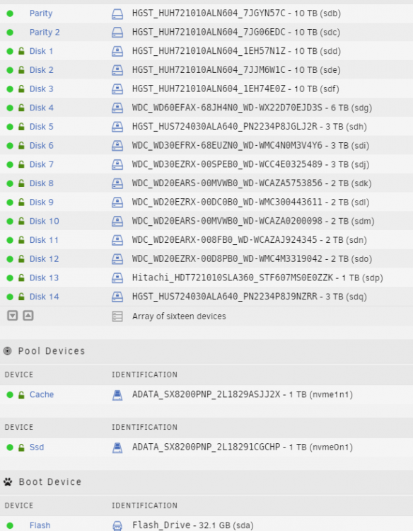
Task: Click the green lock on Disk 7
Action: pyautogui.click(x=21, y=165)
